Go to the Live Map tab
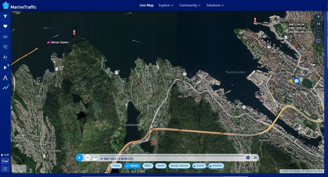 [146, 5]
